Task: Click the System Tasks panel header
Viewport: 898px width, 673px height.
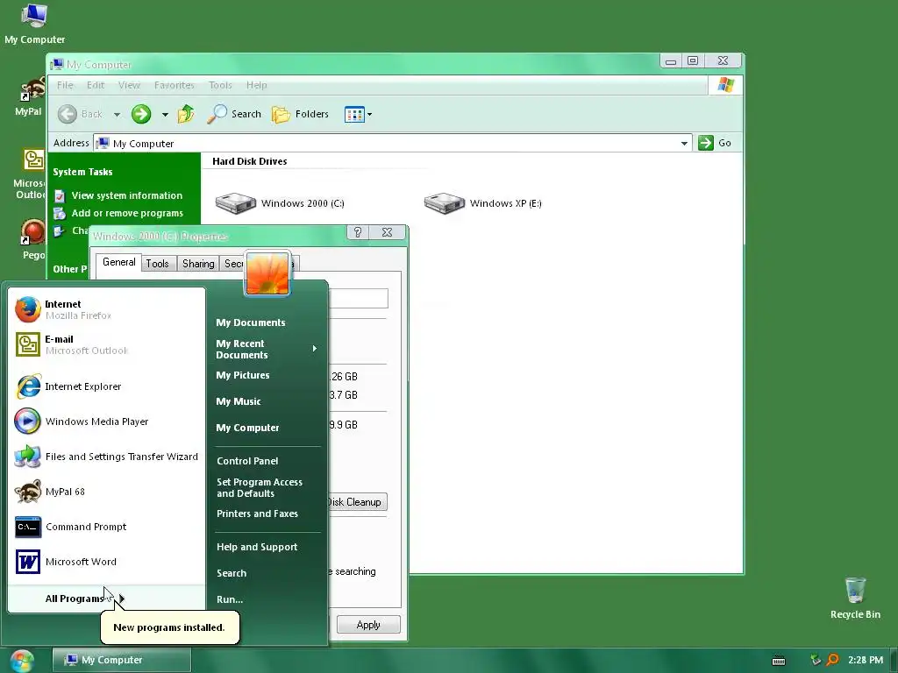Action: [x=82, y=172]
